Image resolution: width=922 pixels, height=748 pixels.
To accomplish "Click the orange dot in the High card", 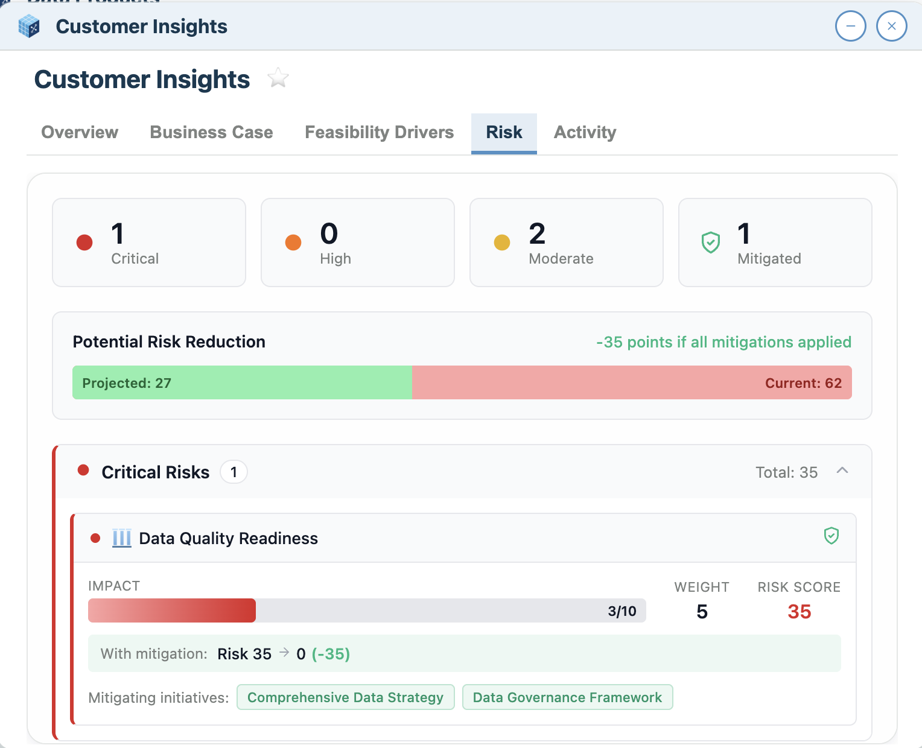I will coord(293,242).
